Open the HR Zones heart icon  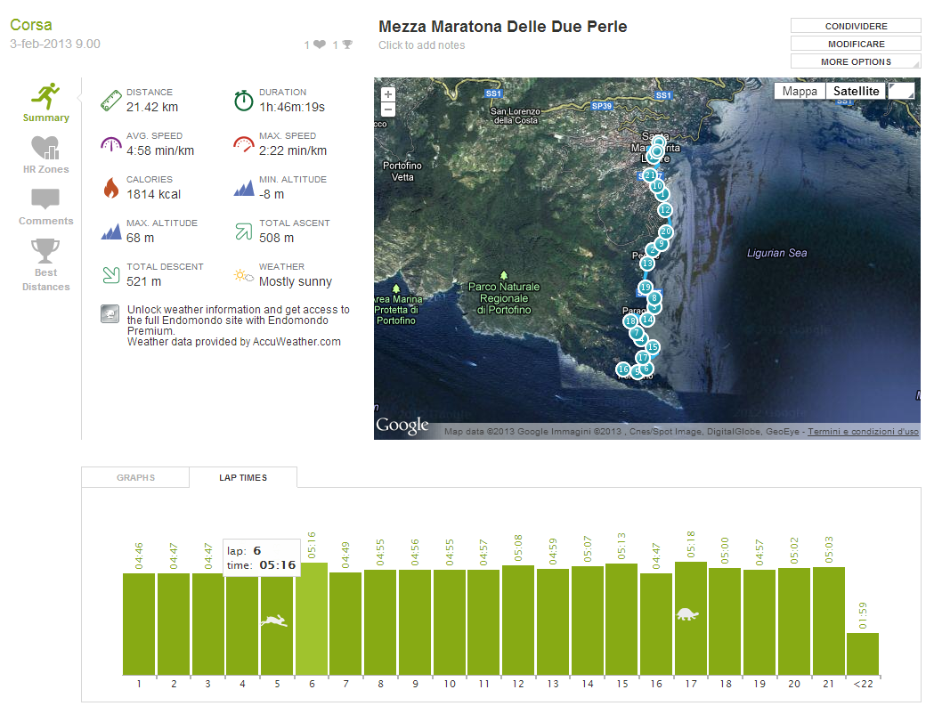(x=45, y=147)
